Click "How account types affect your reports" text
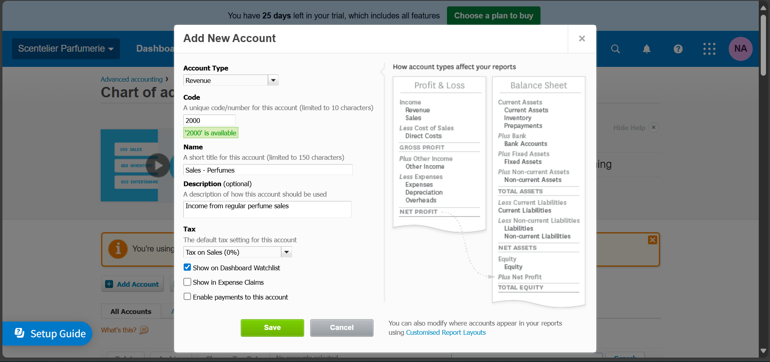Image resolution: width=770 pixels, height=362 pixels. [454, 67]
